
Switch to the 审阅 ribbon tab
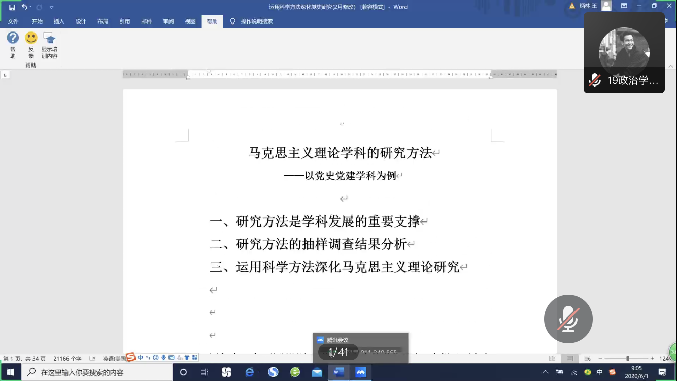click(168, 22)
